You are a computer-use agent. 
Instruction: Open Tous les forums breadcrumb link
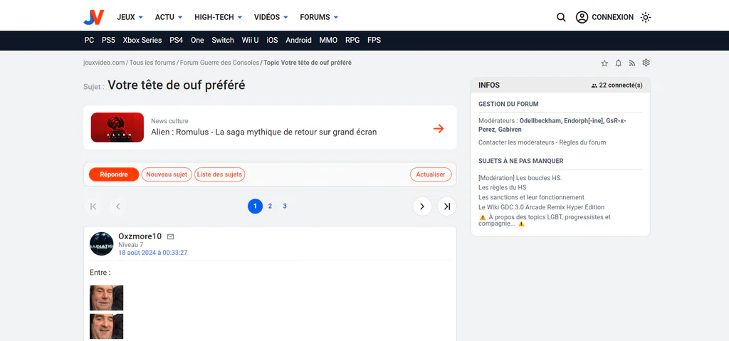coord(152,63)
